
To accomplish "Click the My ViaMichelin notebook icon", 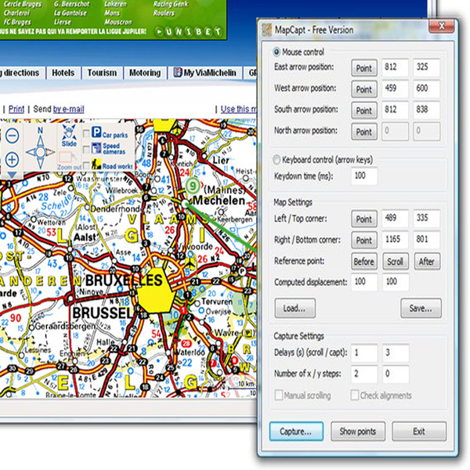I will pyautogui.click(x=178, y=72).
